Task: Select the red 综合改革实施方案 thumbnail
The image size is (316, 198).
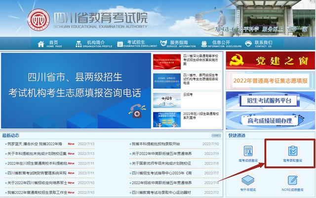Action: pyautogui.click(x=167, y=62)
